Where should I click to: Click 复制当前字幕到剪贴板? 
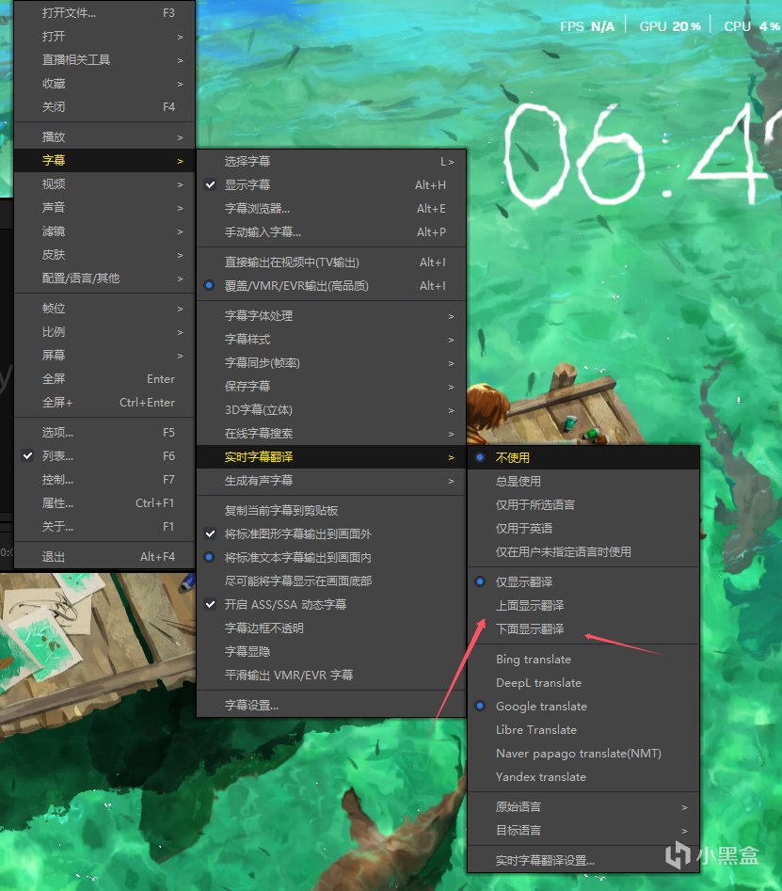pyautogui.click(x=331, y=510)
